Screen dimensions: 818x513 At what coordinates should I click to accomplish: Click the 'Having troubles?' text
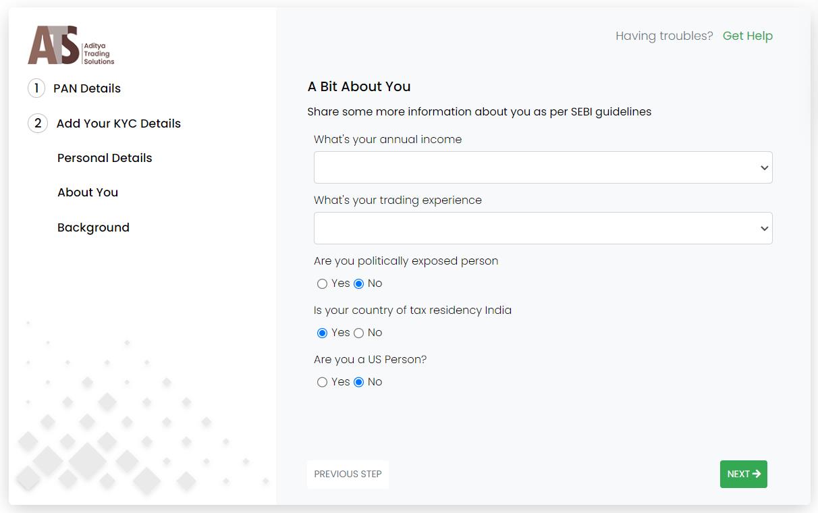[664, 36]
